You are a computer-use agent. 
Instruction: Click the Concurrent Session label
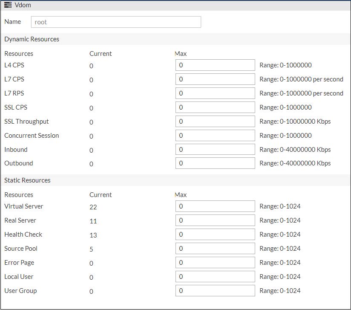point(32,136)
